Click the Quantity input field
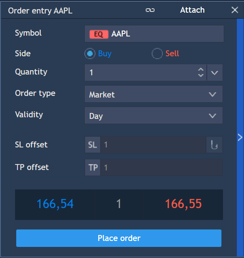Screen dimensions: 244x258 click(x=141, y=73)
